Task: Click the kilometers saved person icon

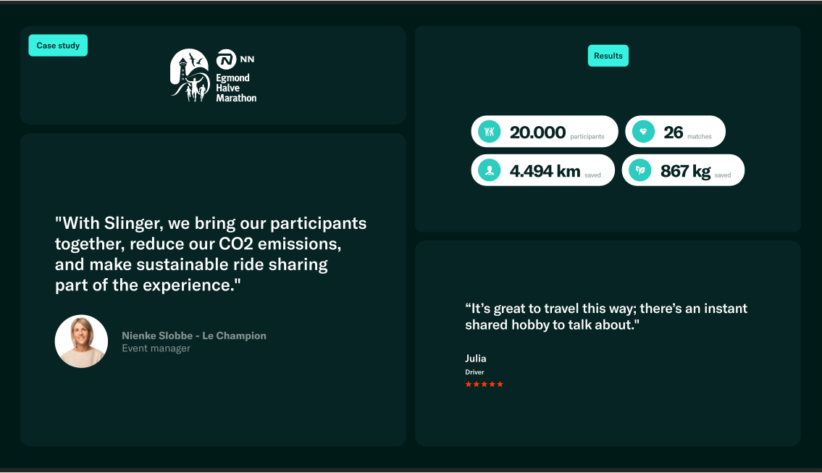Action: point(490,171)
